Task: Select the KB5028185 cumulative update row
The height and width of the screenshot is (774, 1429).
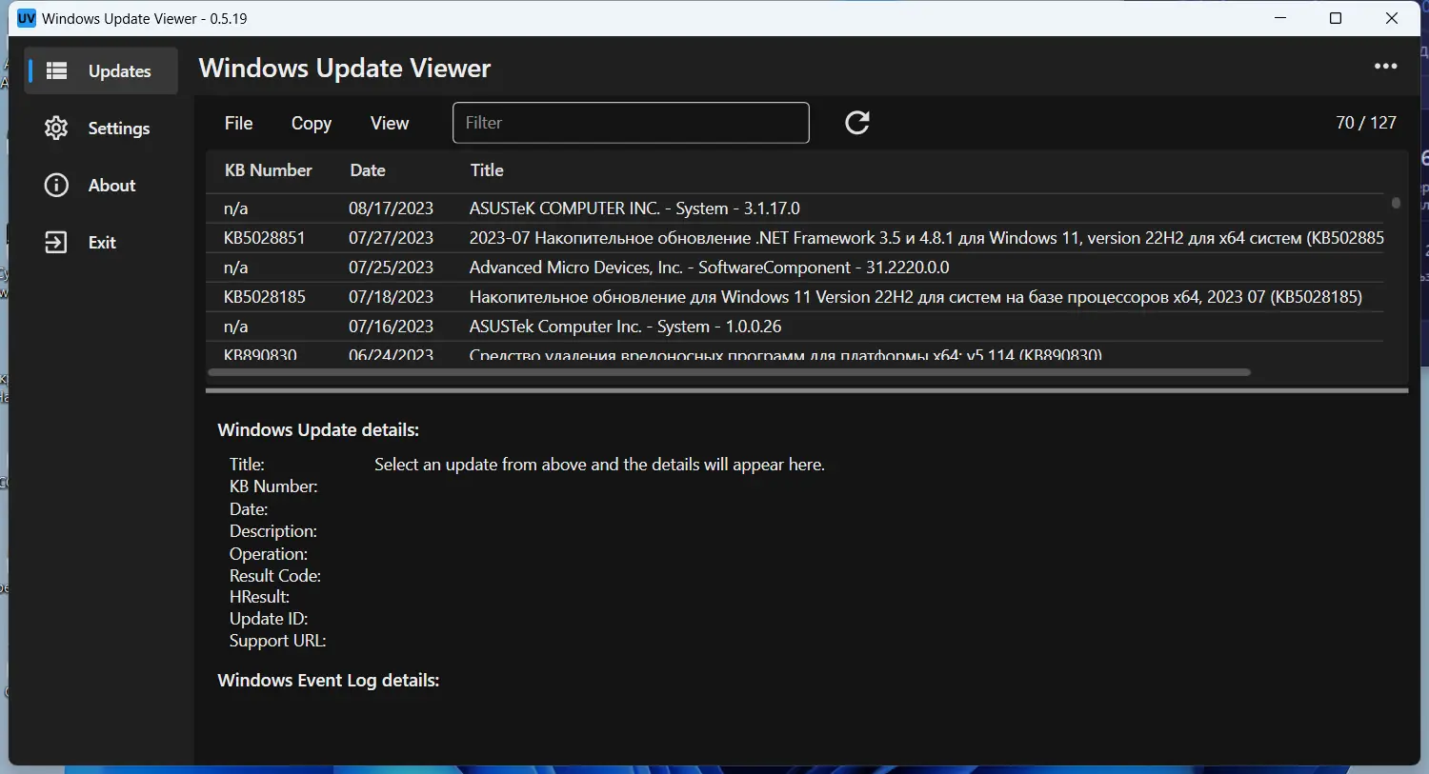Action: click(667, 296)
